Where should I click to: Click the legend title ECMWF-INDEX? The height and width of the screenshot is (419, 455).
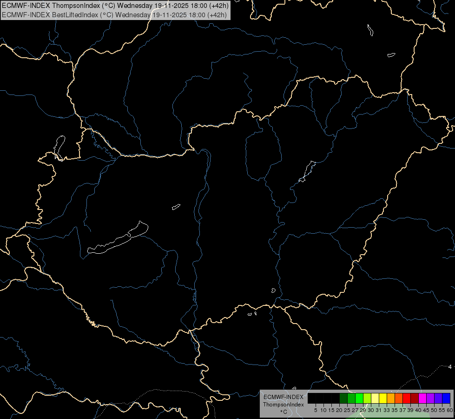[x=284, y=397]
